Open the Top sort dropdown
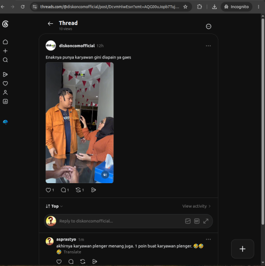 (54, 206)
